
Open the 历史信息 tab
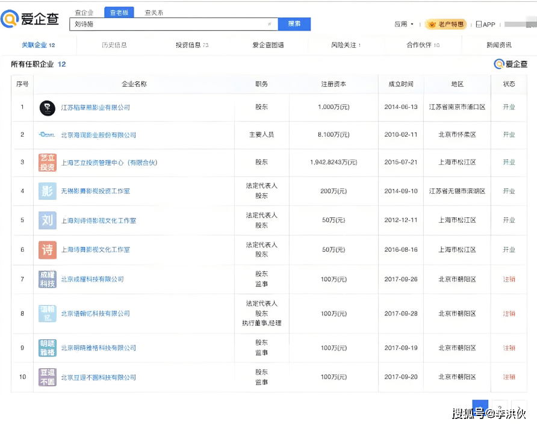click(114, 45)
